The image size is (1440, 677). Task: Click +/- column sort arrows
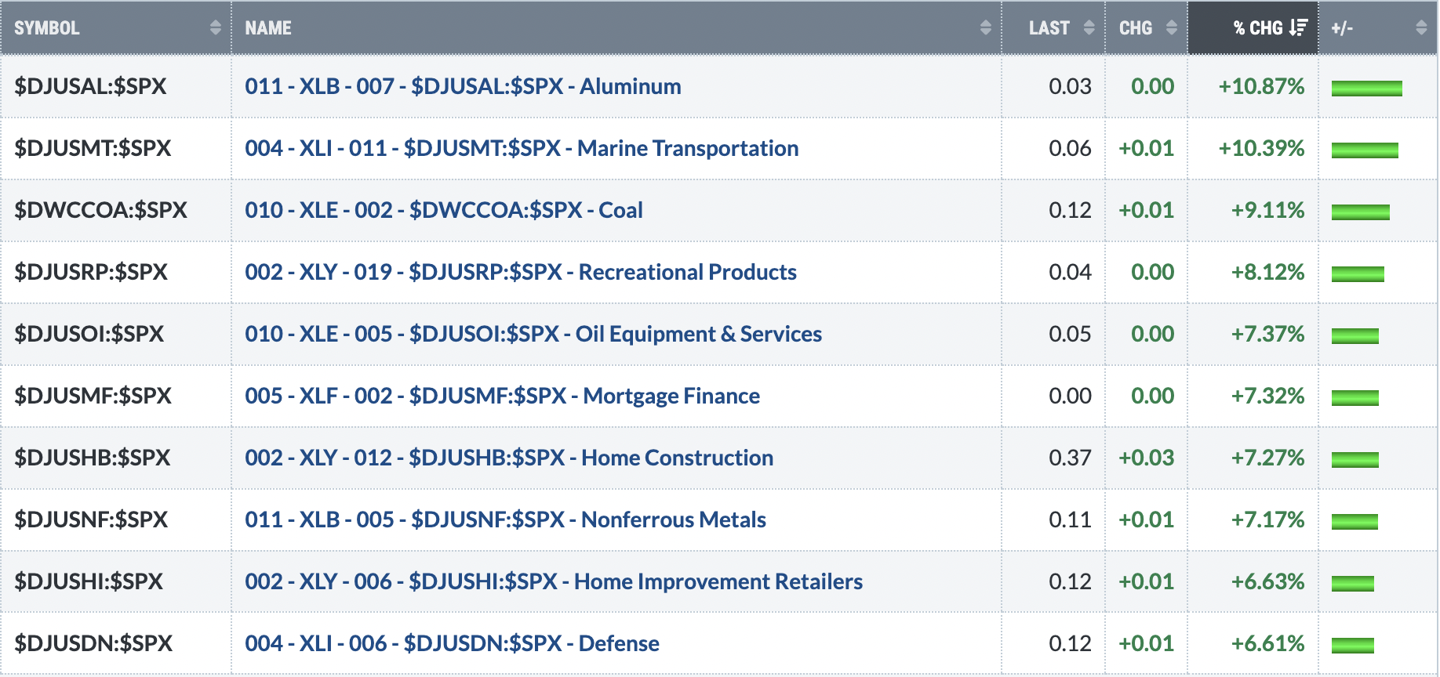pyautogui.click(x=1421, y=28)
